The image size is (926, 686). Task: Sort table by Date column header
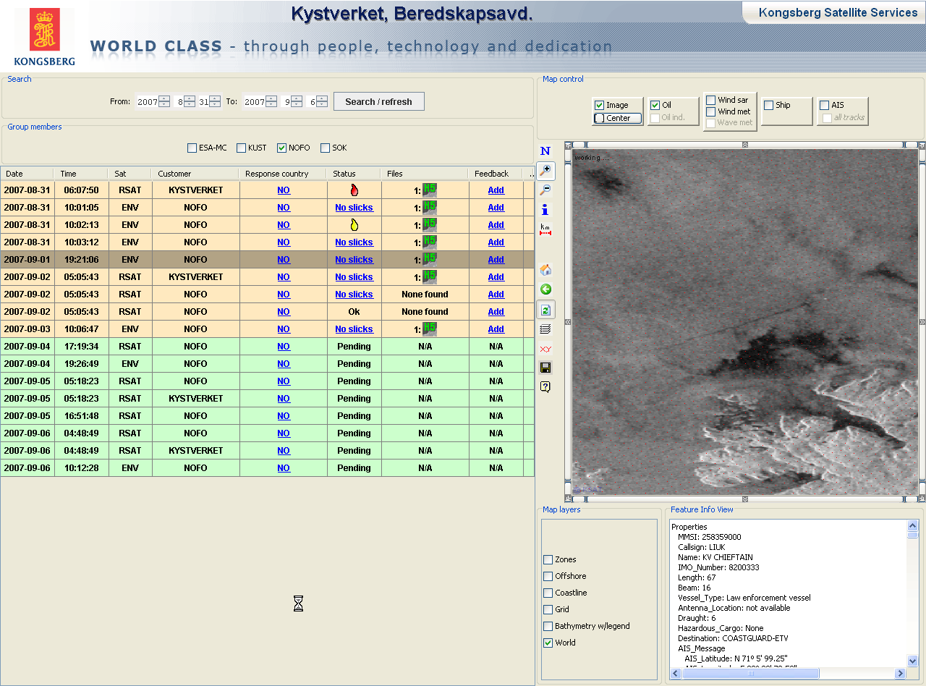pyautogui.click(x=27, y=174)
